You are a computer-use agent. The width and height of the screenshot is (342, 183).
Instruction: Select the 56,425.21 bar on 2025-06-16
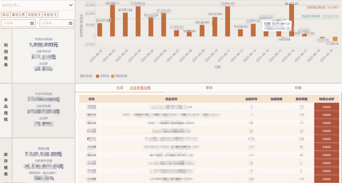tap(292, 20)
